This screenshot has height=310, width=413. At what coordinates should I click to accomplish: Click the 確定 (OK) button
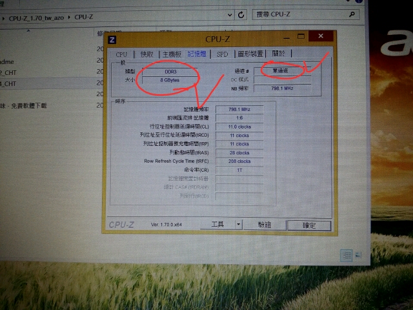click(x=309, y=225)
